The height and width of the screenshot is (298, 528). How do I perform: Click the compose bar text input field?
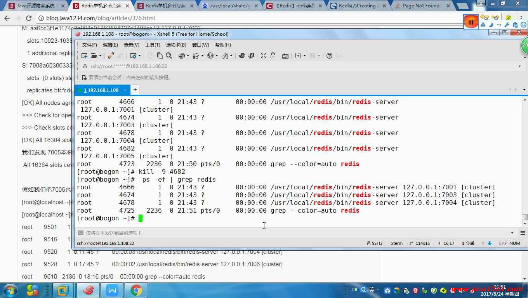[295, 233]
